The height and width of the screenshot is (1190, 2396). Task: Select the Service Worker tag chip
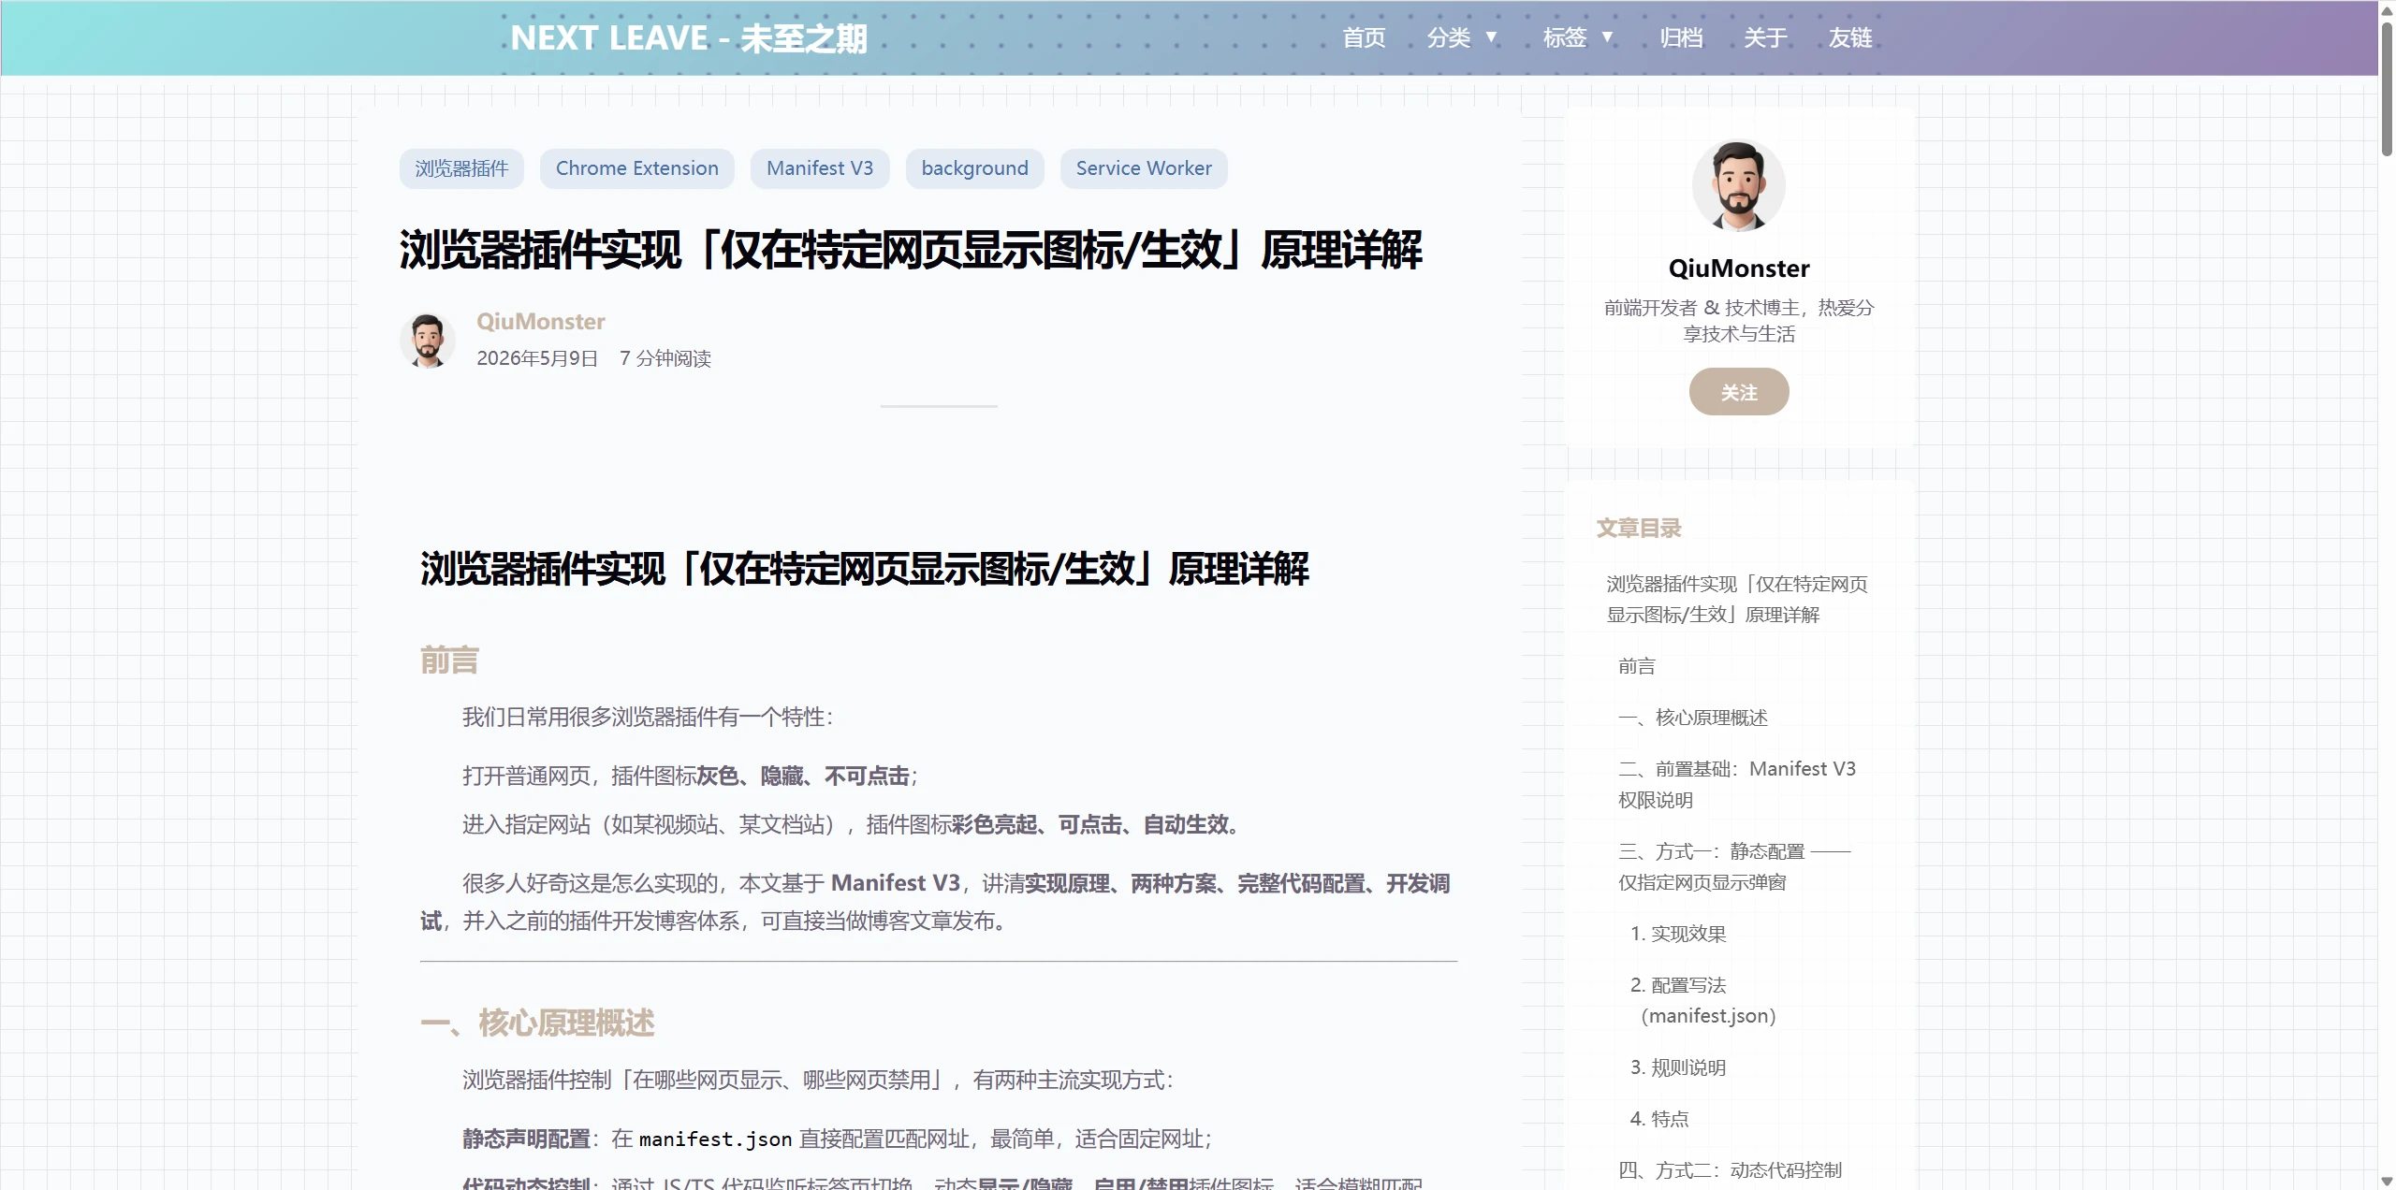tap(1144, 168)
